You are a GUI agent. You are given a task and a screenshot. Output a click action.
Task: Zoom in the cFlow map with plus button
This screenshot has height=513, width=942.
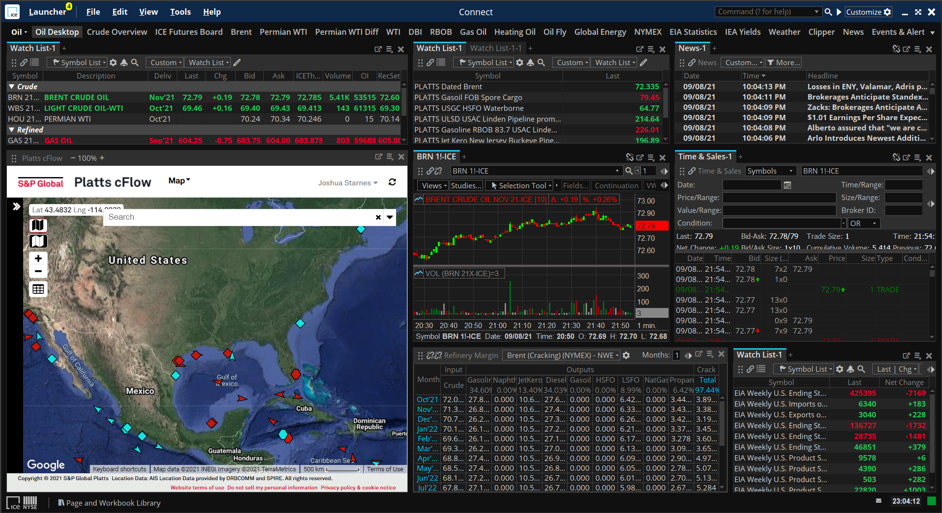coord(38,258)
